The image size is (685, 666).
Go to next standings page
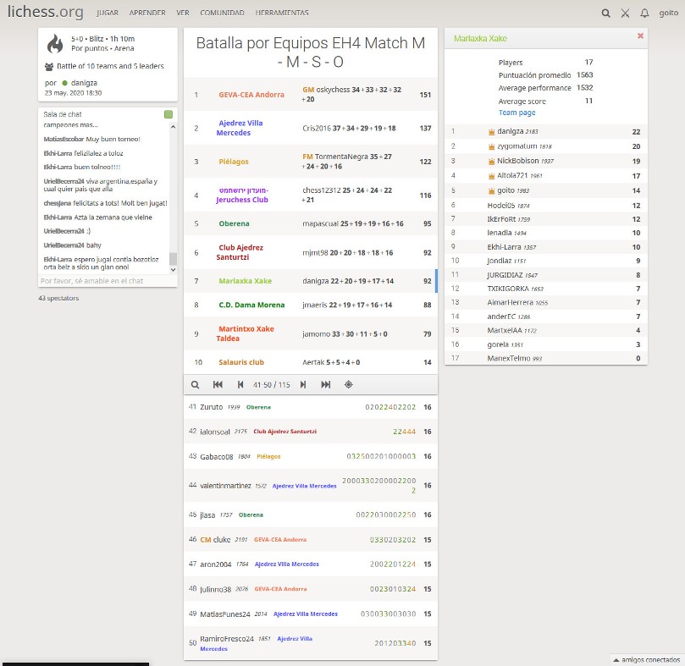coord(303,384)
